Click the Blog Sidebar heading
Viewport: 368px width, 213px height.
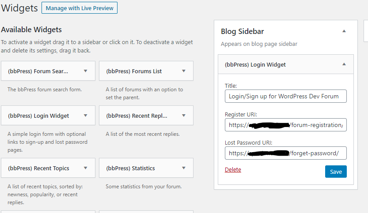click(x=243, y=31)
